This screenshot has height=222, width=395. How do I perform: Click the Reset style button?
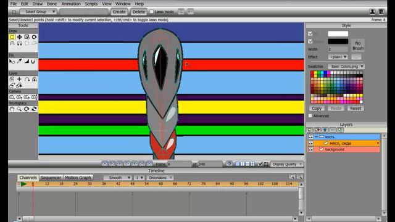pos(355,109)
